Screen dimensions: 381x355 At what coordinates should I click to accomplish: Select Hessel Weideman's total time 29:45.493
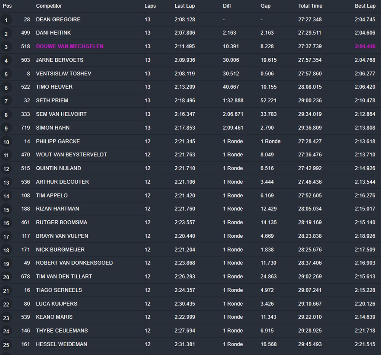310,344
